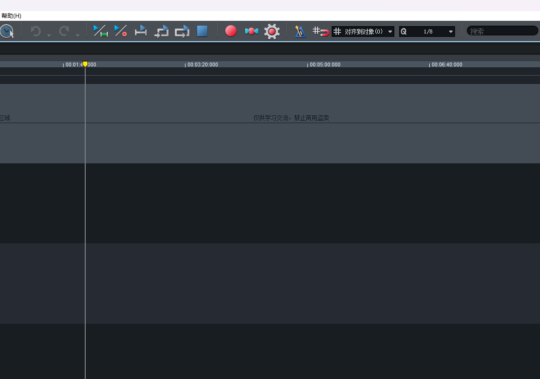The image size is (540, 379).
Task: Toggle the metronome icon
Action: 300,32
